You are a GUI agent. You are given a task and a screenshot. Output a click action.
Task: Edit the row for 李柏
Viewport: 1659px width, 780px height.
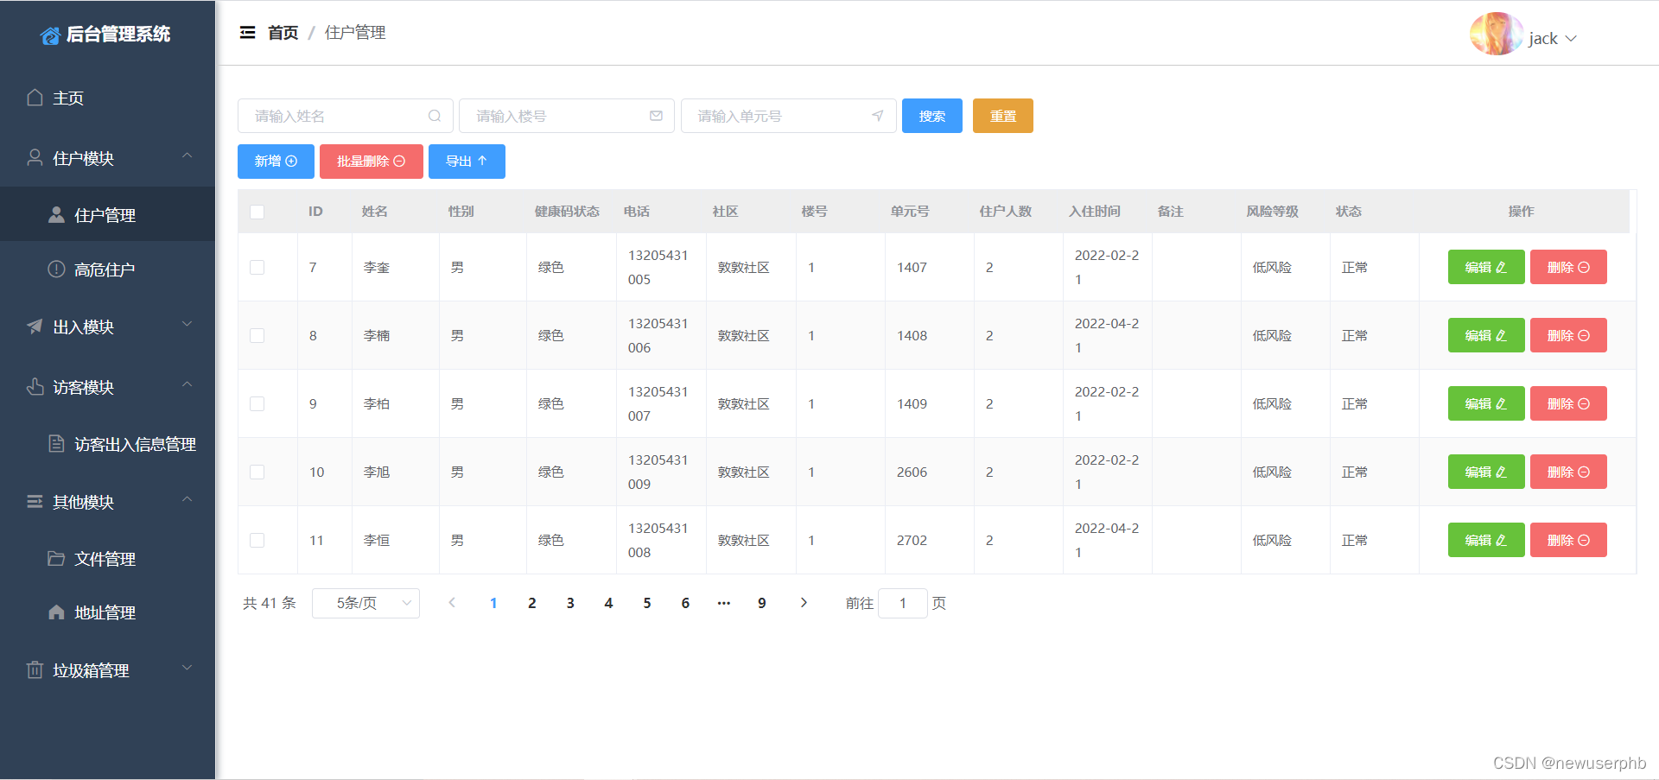tap(1486, 403)
